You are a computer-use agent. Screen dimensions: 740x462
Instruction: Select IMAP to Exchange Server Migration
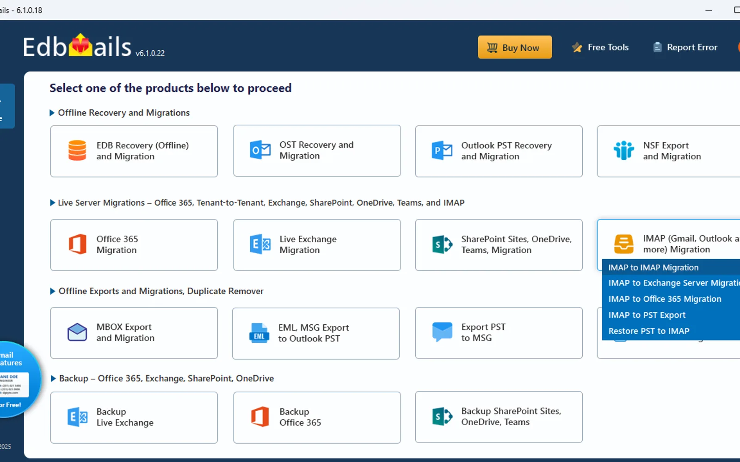point(671,283)
